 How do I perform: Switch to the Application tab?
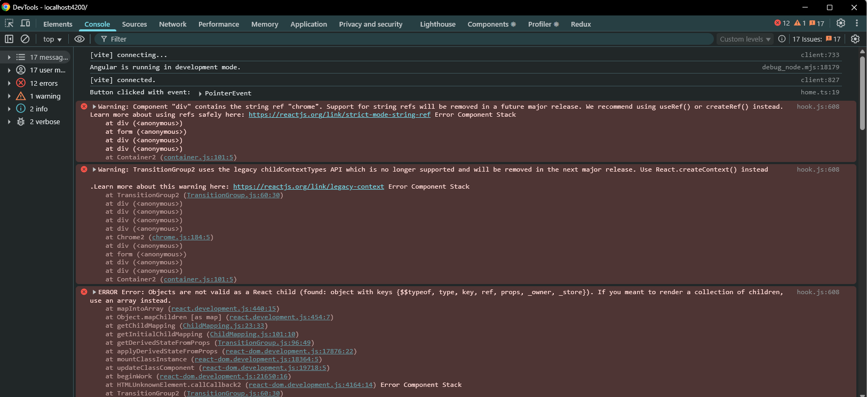click(308, 24)
